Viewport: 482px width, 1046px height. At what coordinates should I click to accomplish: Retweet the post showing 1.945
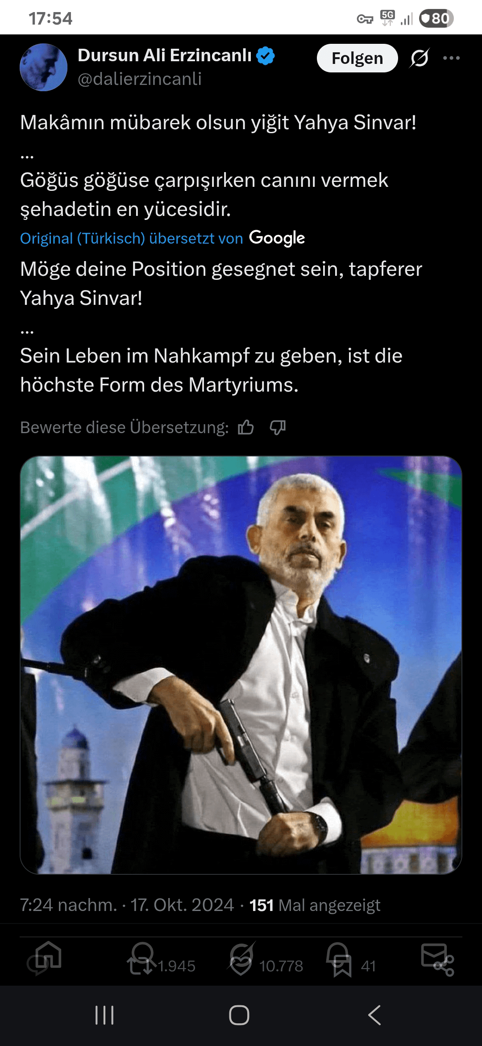[141, 966]
